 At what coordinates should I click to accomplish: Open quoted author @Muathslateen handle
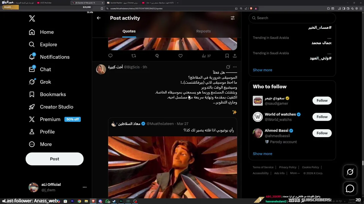(160, 124)
